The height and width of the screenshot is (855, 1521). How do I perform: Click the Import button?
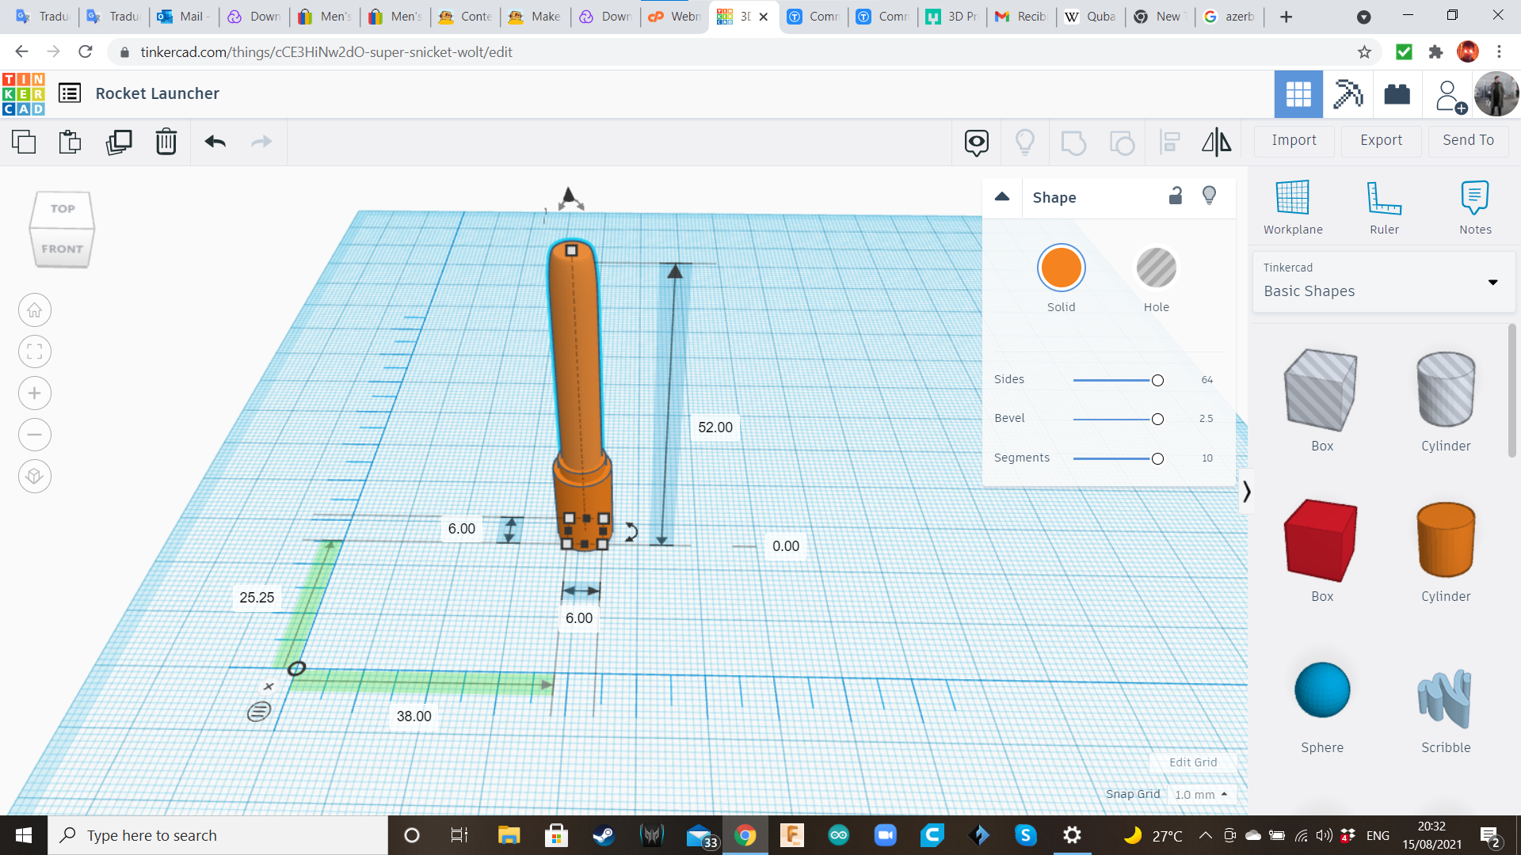[1294, 140]
